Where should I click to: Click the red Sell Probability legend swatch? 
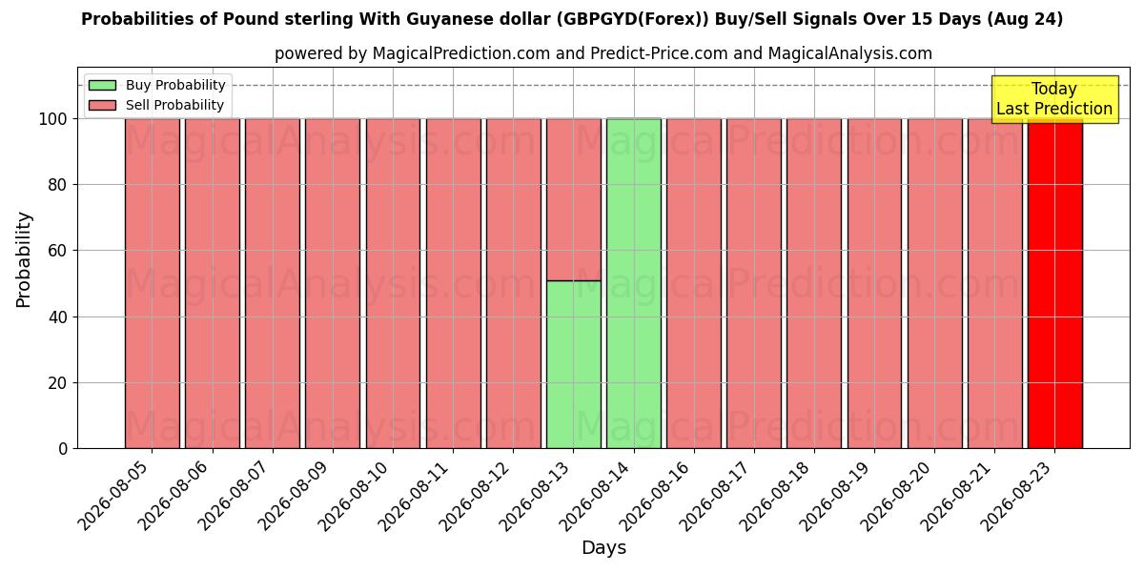(102, 105)
